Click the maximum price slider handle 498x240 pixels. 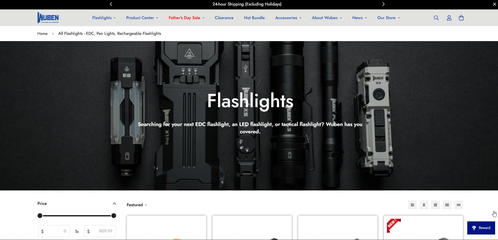[114, 216]
